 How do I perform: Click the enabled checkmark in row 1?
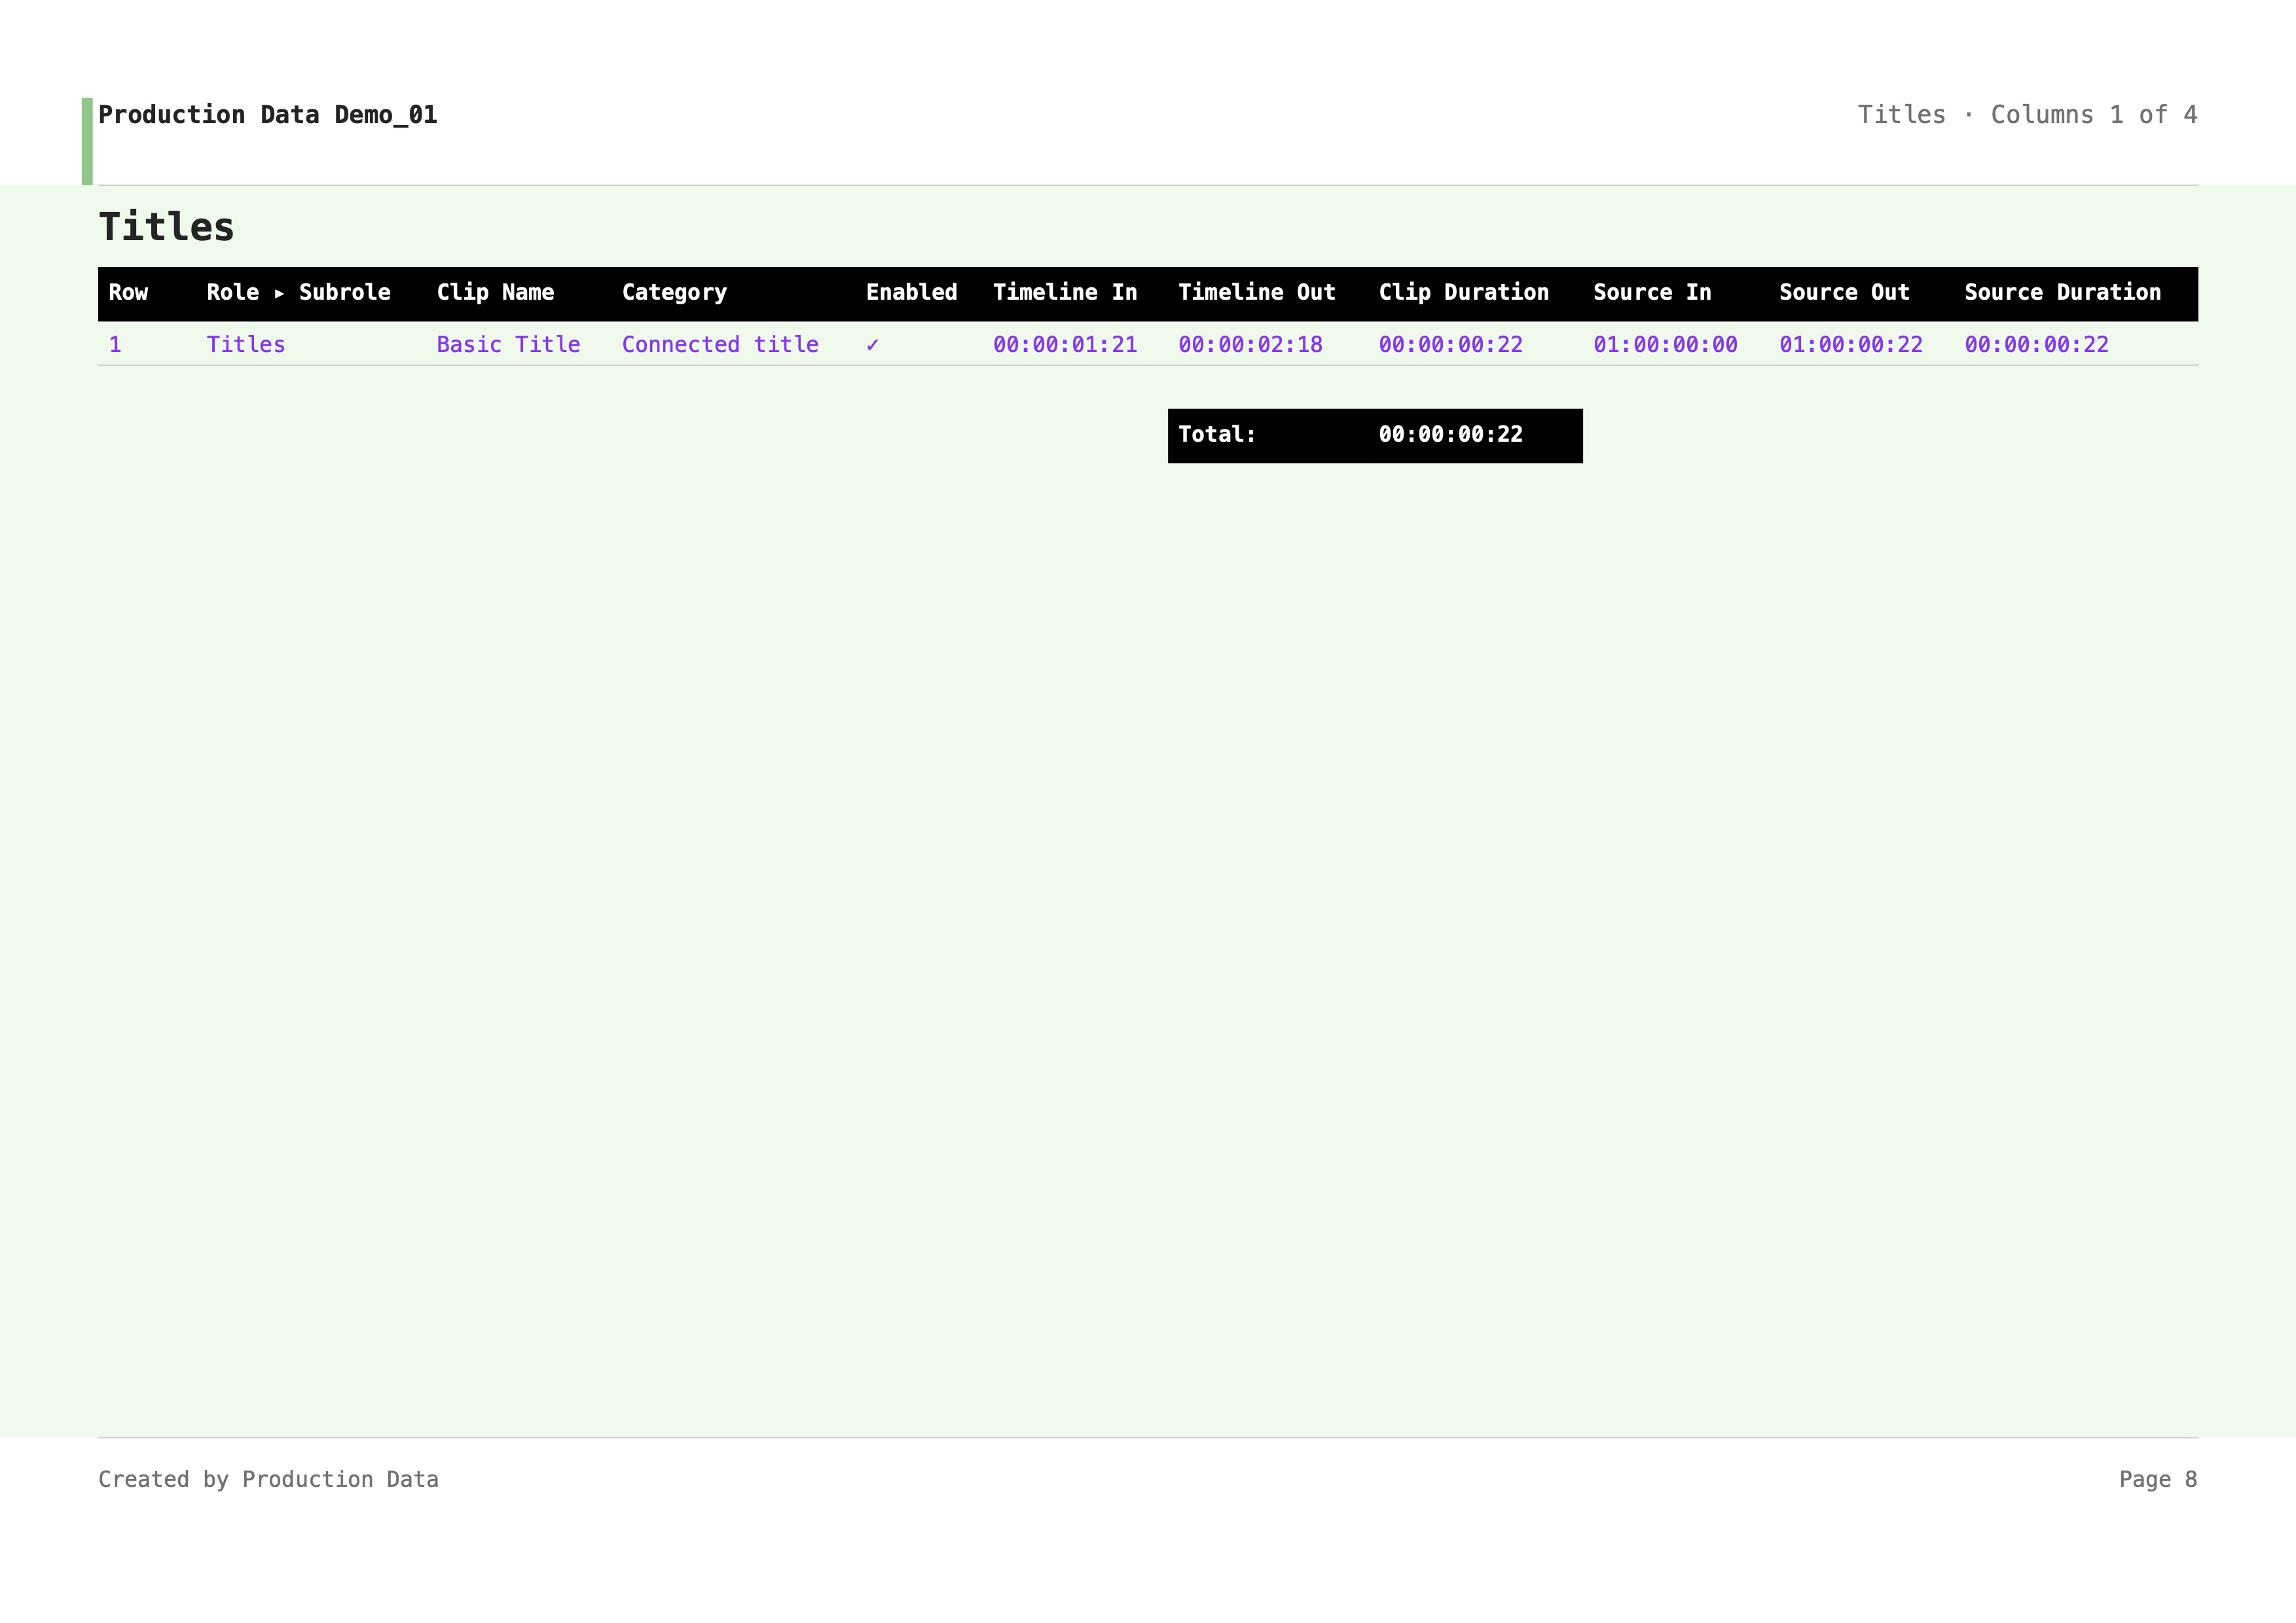[x=872, y=345]
